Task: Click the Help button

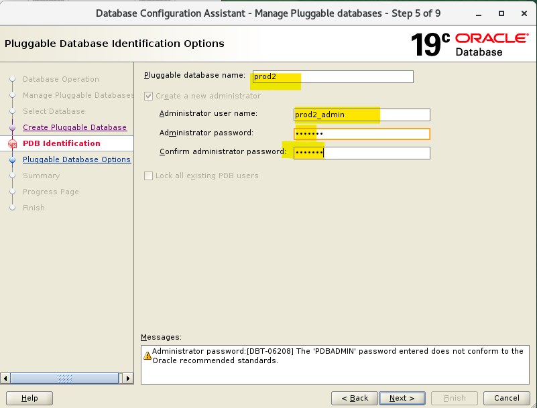Action: (x=29, y=398)
